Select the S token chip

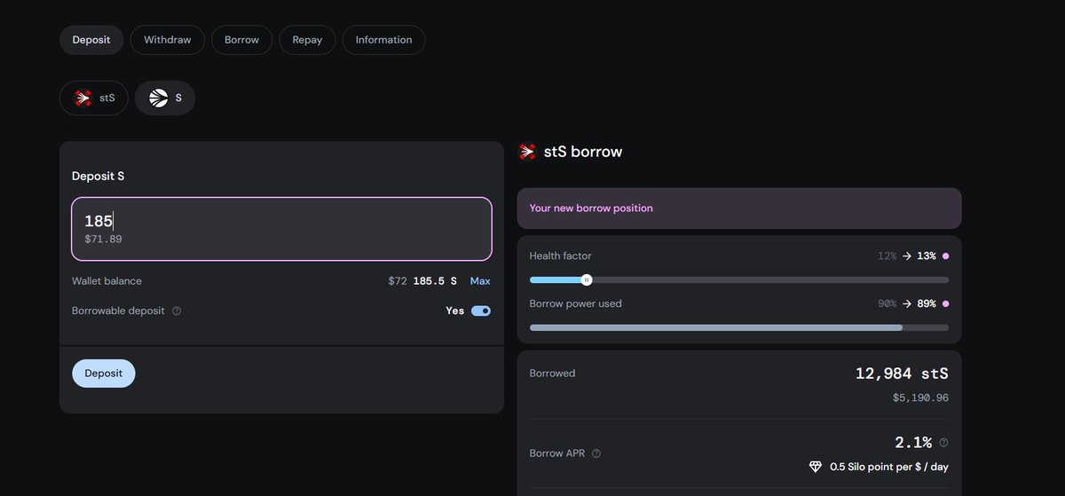coord(165,98)
